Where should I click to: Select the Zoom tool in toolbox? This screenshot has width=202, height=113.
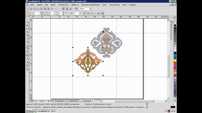pos(27,28)
